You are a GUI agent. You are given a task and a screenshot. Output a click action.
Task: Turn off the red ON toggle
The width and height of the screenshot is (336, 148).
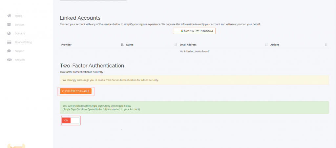click(x=67, y=120)
